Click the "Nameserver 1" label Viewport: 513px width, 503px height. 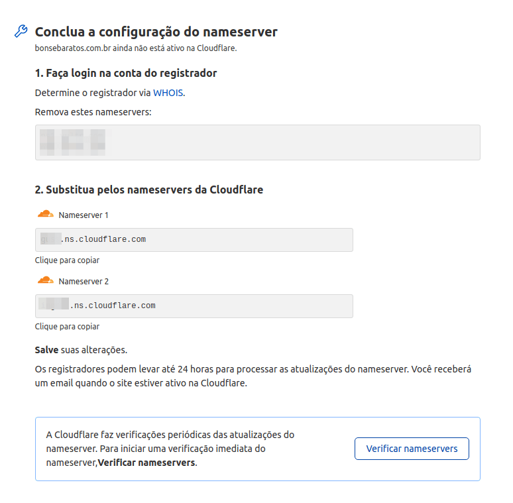[x=84, y=215]
